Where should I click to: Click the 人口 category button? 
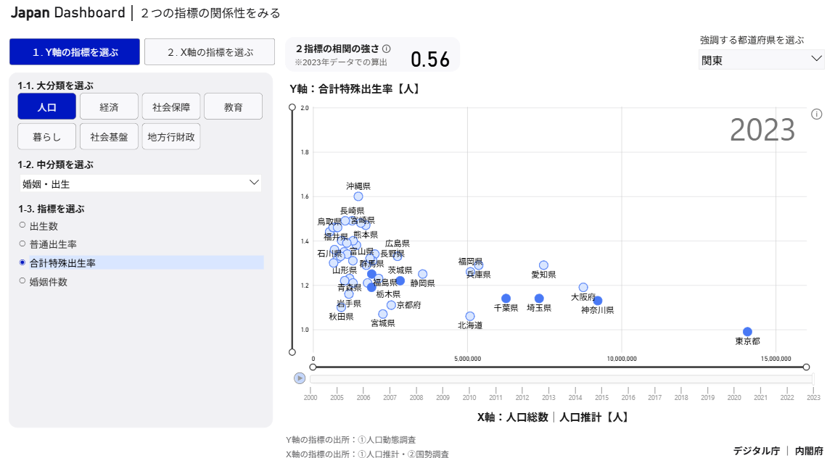pos(46,106)
